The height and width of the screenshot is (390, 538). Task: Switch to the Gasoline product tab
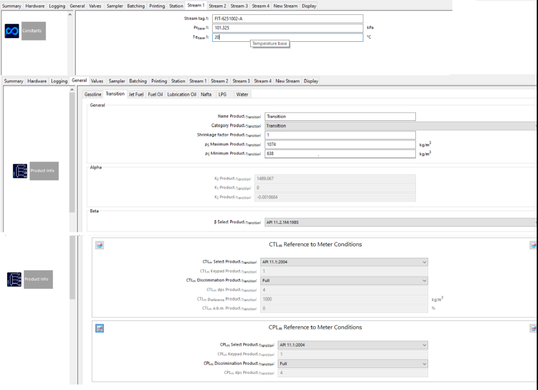pyautogui.click(x=93, y=94)
